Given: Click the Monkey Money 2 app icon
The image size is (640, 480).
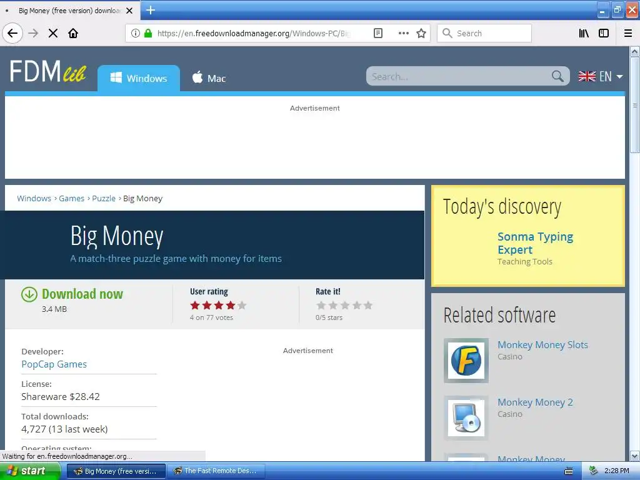Looking at the screenshot, I should [466, 418].
